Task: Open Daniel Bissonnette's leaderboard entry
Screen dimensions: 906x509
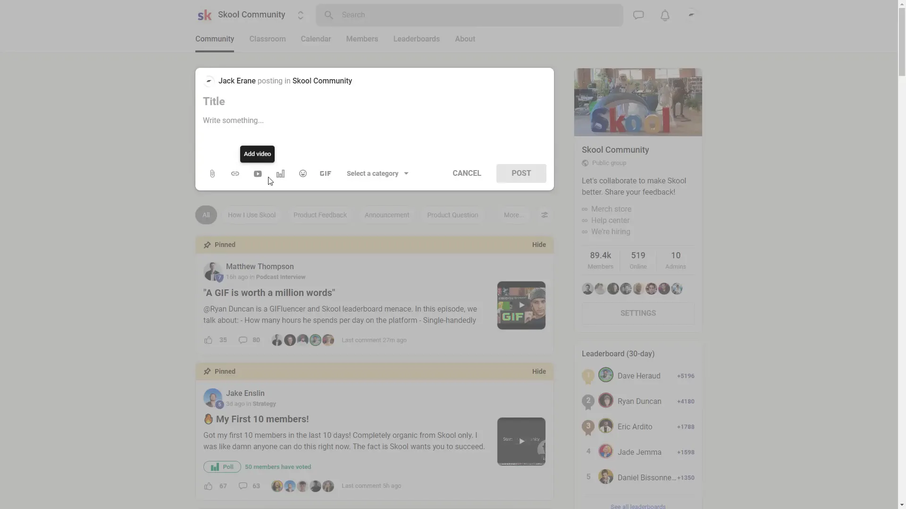Action: click(638, 478)
